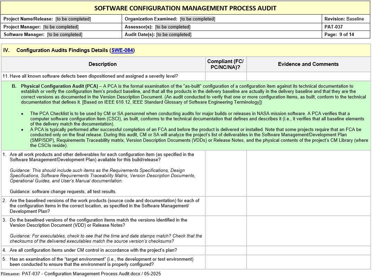Viewport: 372px width, 277px height.
Task: Select Compliant cell for CM control question 4
Action: (x=226, y=250)
